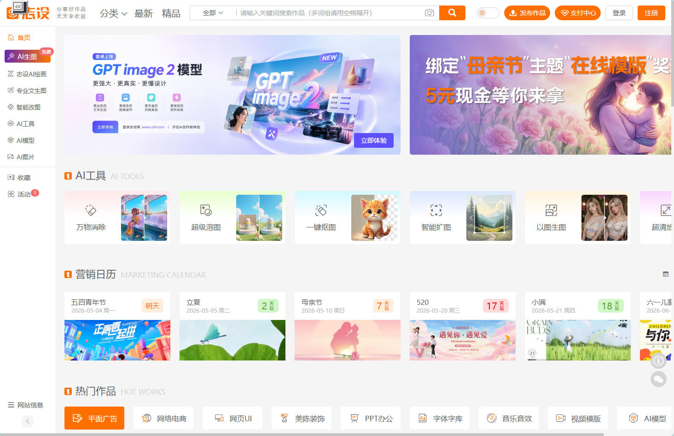Open AI工具 sidebar entry

[21, 123]
